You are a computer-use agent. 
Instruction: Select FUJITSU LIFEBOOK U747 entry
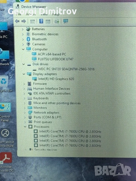[56, 59]
